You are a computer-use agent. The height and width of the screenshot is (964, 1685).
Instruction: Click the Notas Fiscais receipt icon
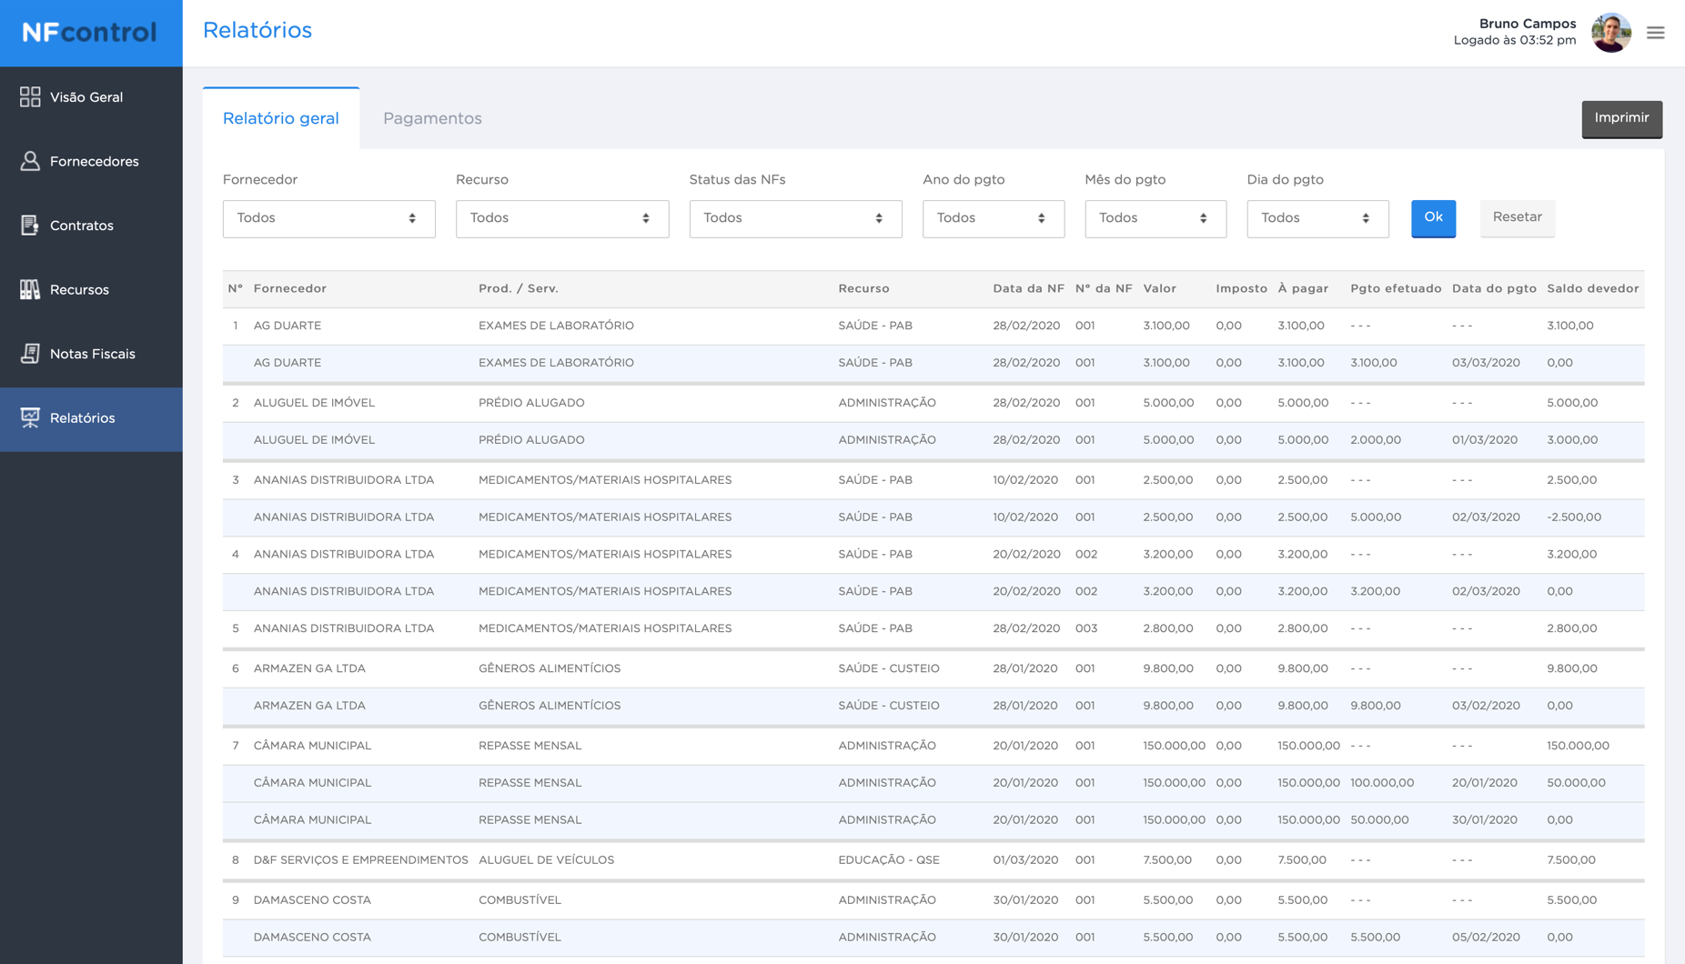[x=30, y=354]
